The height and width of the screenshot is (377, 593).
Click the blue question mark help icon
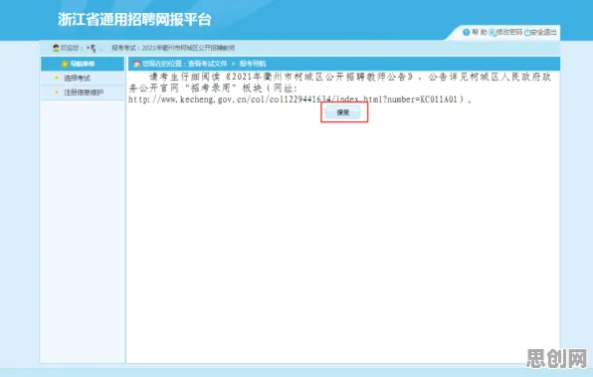467,33
